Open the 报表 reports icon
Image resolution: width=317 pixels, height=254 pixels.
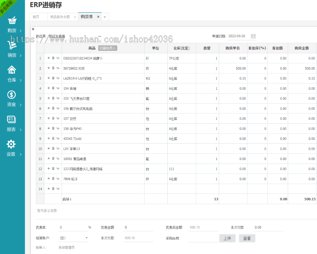[11, 119]
